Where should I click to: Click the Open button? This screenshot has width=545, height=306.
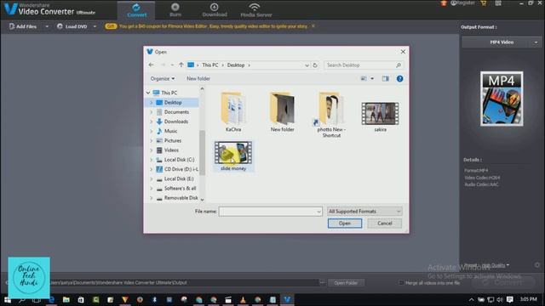pyautogui.click(x=344, y=224)
